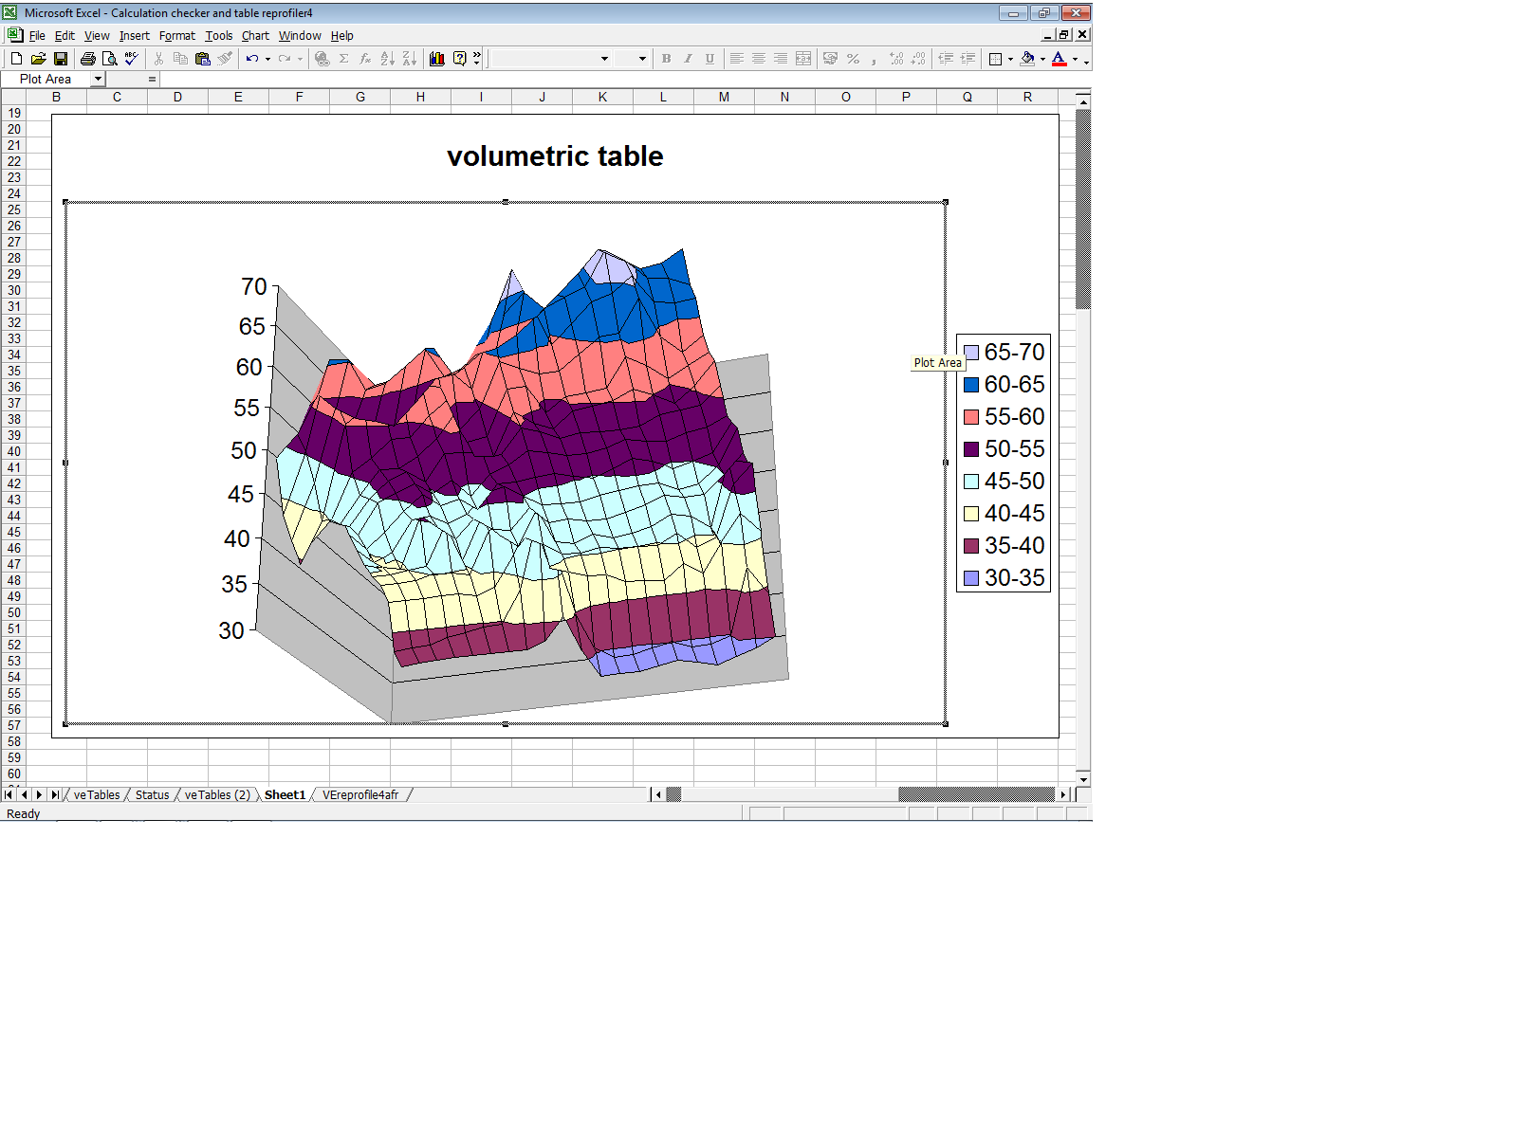This screenshot has height=1147, width=1530.
Task: Open the File menu
Action: (x=37, y=36)
